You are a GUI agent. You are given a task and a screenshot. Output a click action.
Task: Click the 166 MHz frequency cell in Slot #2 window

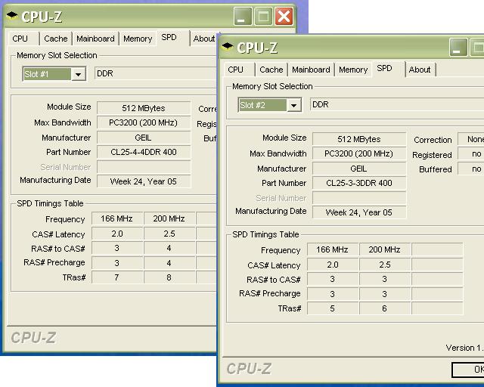333,249
